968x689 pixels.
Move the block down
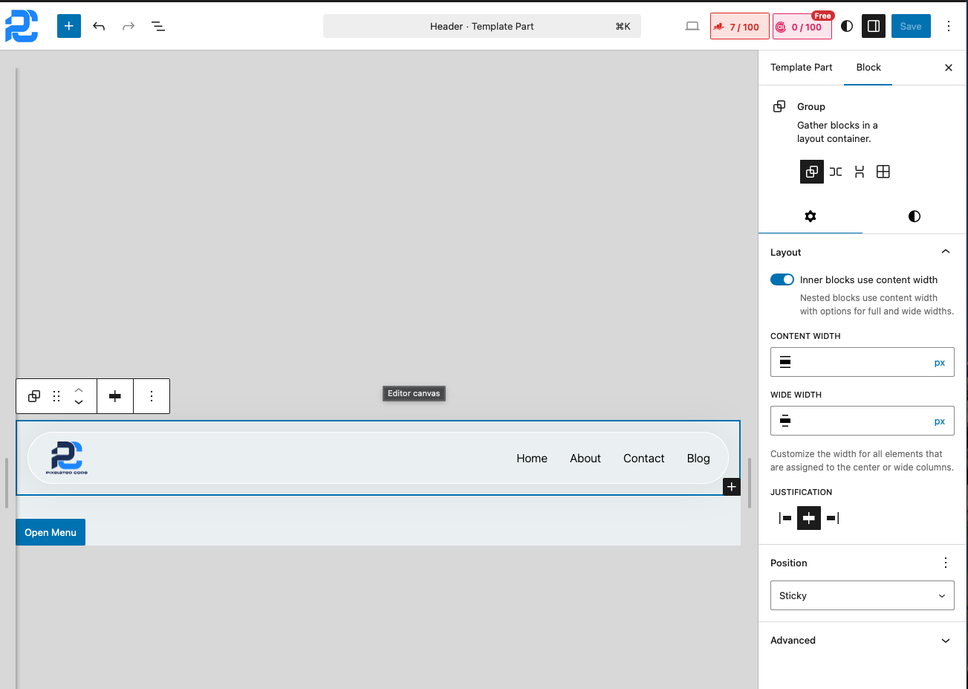coord(79,403)
